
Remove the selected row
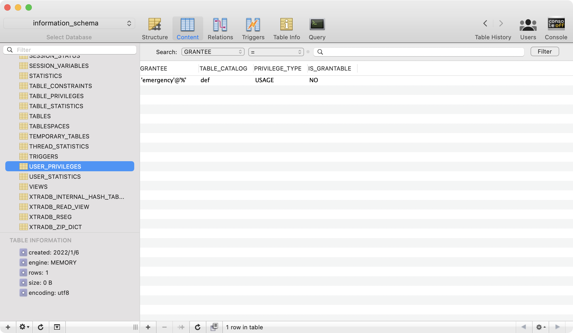tap(164, 327)
